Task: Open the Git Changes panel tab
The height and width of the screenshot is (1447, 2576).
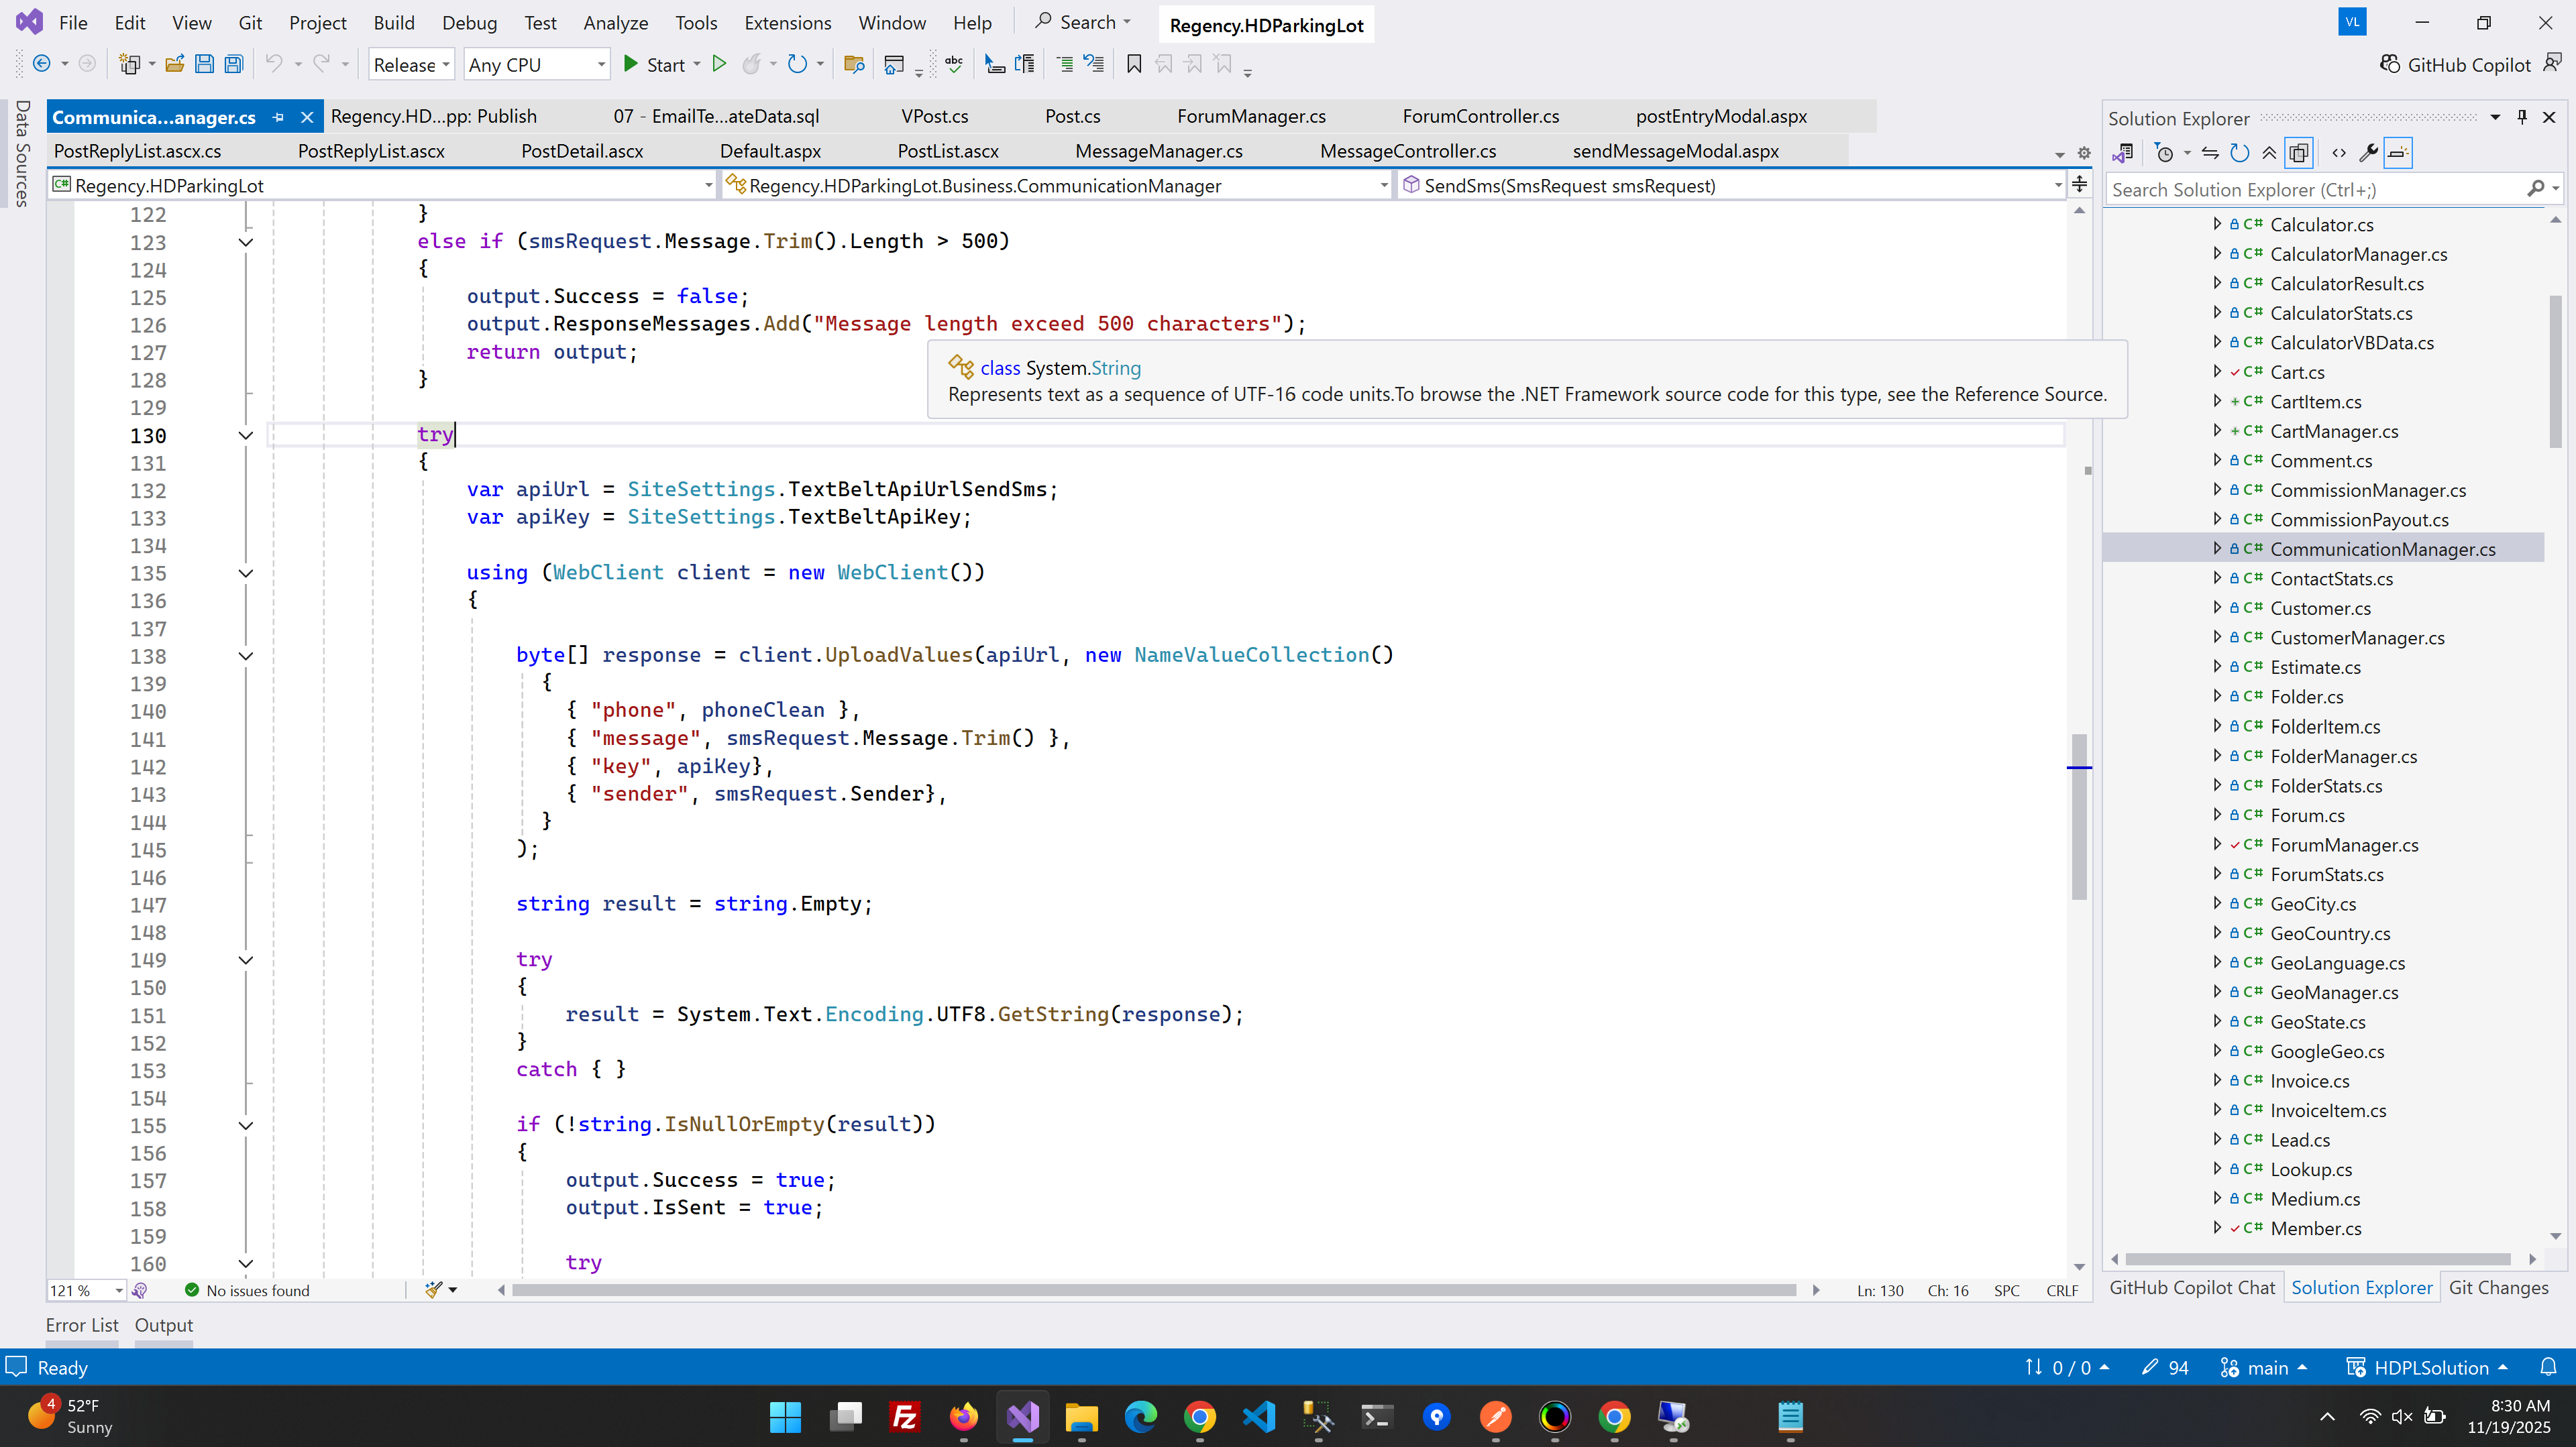Action: click(x=2498, y=1287)
